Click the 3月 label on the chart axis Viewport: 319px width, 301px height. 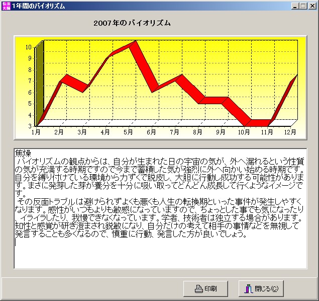(x=82, y=132)
